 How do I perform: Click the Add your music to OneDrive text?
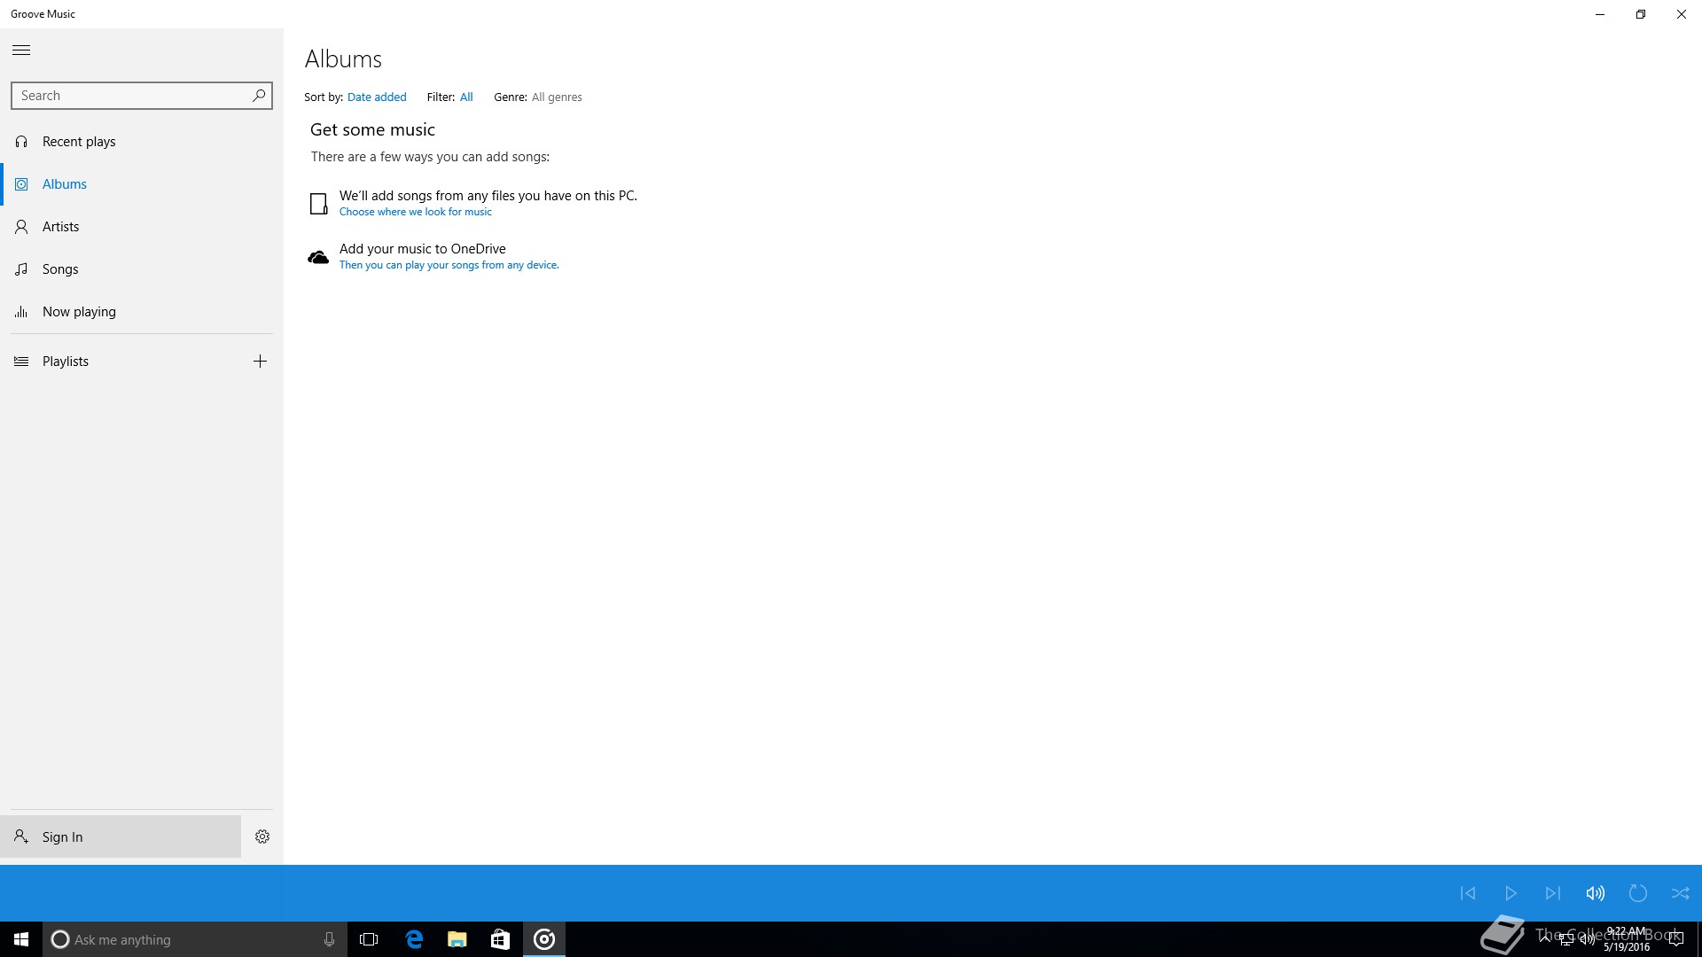click(x=422, y=249)
